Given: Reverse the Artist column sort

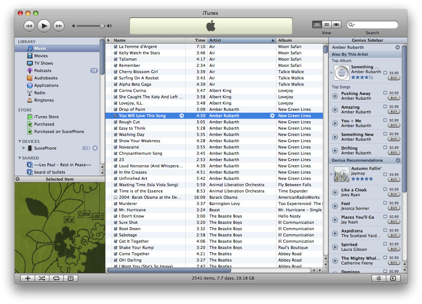Looking at the screenshot, I should 241,40.
